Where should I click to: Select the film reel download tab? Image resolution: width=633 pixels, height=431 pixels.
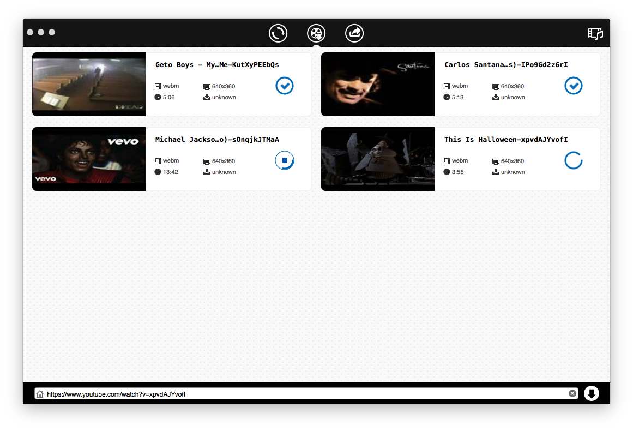point(316,33)
